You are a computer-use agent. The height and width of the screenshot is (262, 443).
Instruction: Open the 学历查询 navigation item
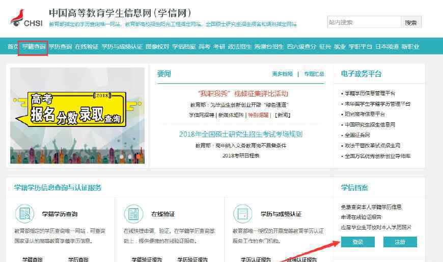pyautogui.click(x=60, y=47)
